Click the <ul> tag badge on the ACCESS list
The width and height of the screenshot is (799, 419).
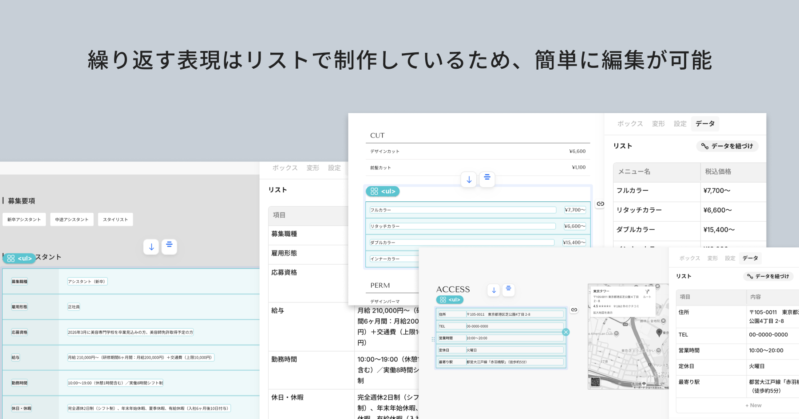[x=451, y=300]
